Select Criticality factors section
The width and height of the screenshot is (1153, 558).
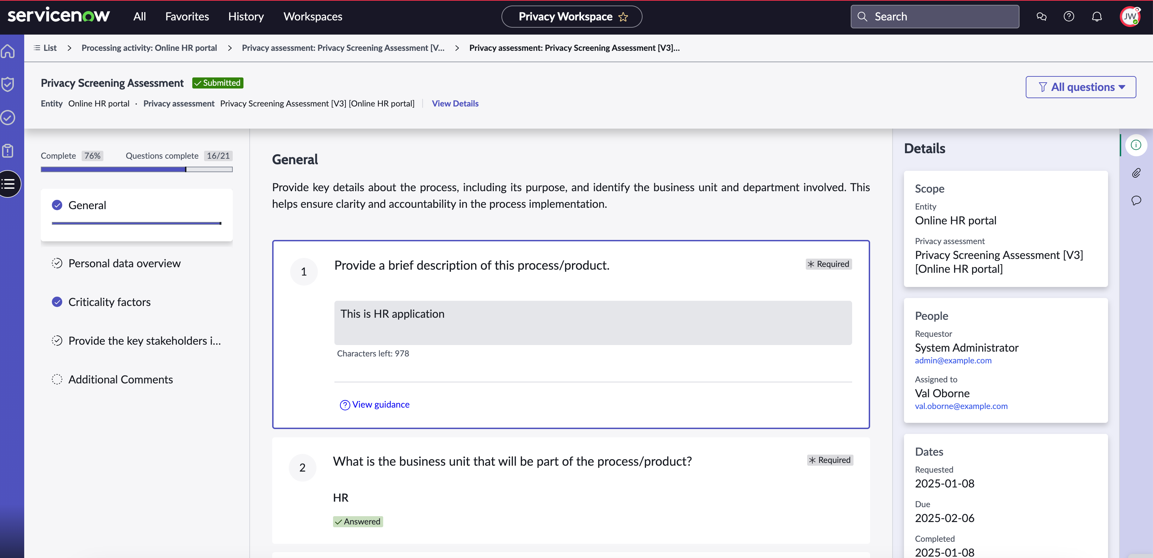(x=109, y=302)
